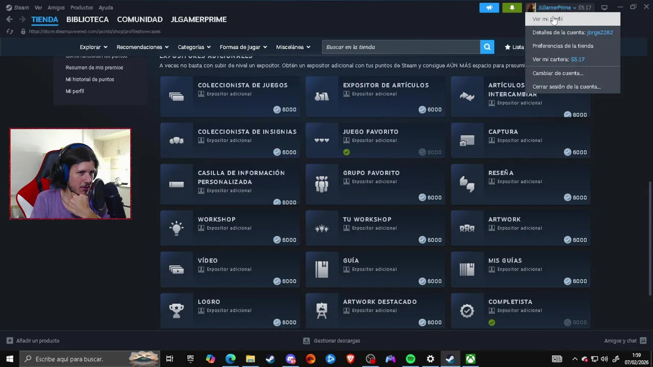Open Amigos y chat

pos(625,340)
